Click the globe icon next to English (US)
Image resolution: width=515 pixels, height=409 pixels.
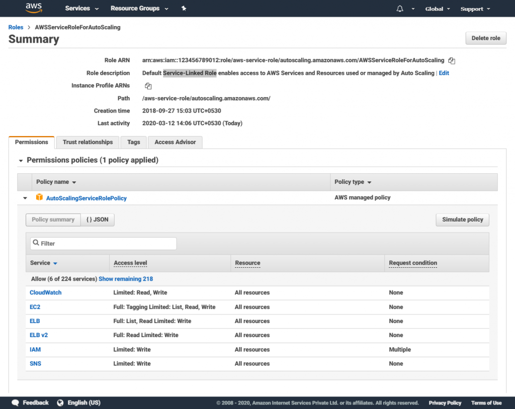pyautogui.click(x=60, y=402)
